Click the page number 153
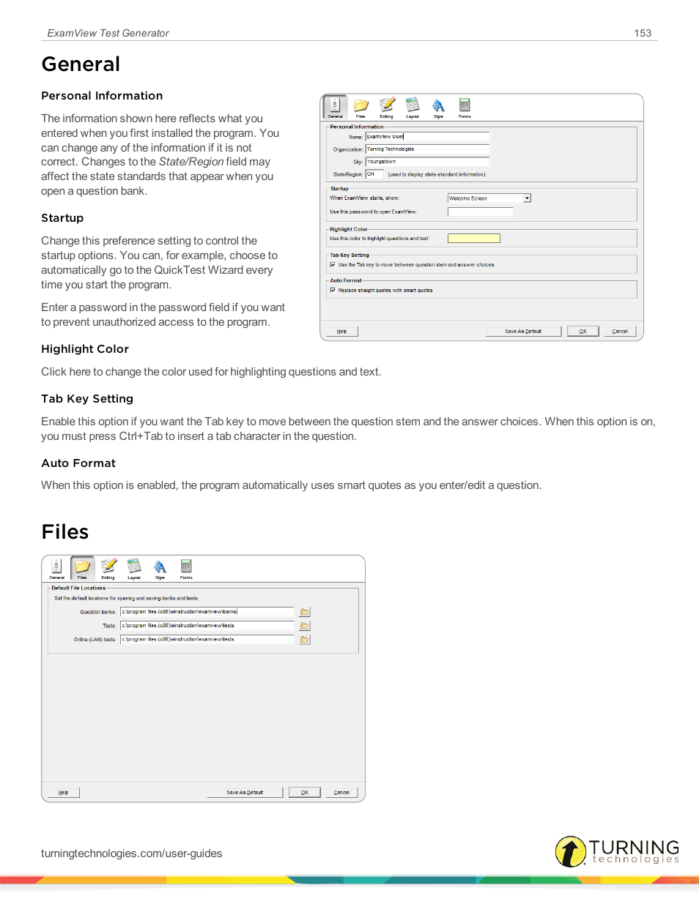The width and height of the screenshot is (699, 904). (x=643, y=33)
